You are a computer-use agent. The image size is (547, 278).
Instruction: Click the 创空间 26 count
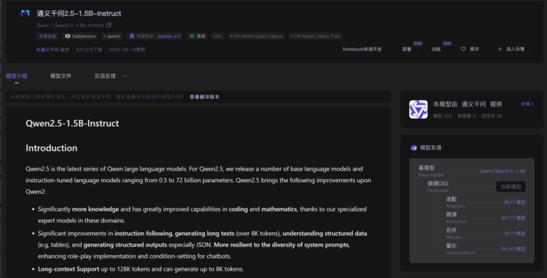[491, 116]
